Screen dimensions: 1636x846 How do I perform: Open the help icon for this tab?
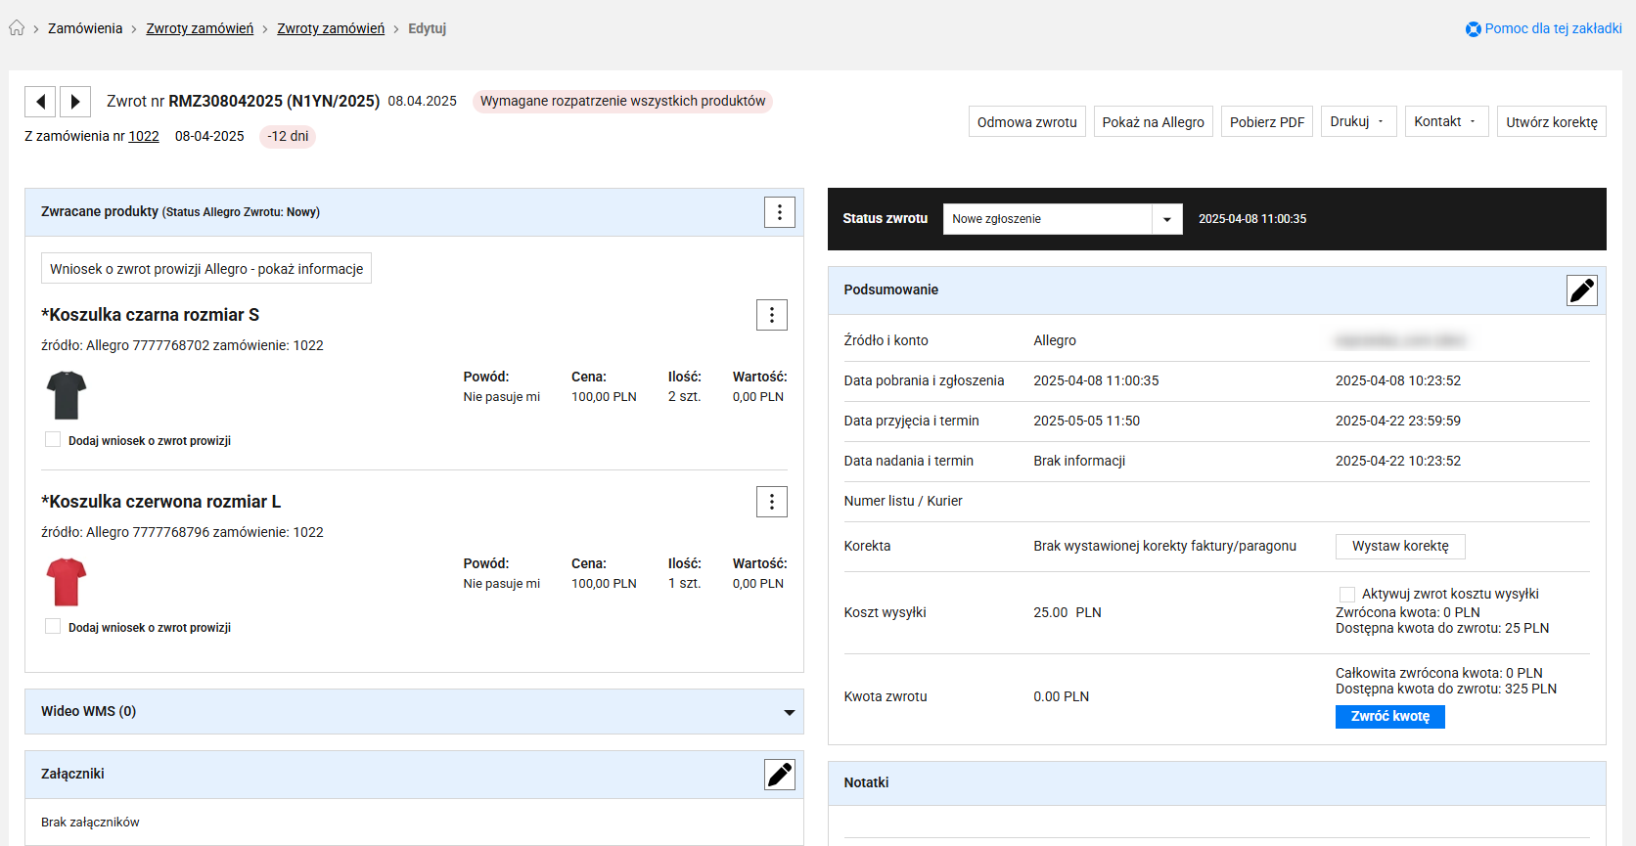[x=1473, y=29]
